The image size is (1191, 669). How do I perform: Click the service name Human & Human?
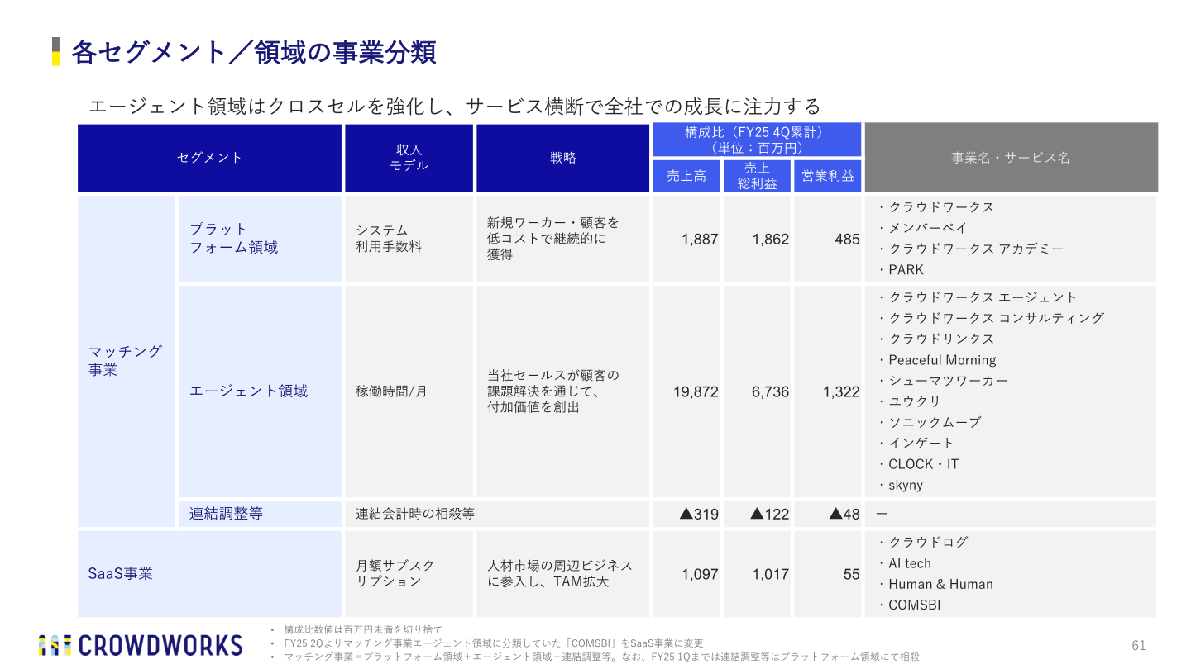[940, 584]
